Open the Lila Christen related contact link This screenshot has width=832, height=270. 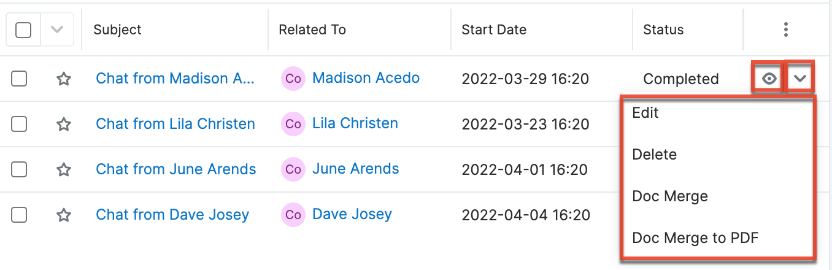click(x=355, y=123)
